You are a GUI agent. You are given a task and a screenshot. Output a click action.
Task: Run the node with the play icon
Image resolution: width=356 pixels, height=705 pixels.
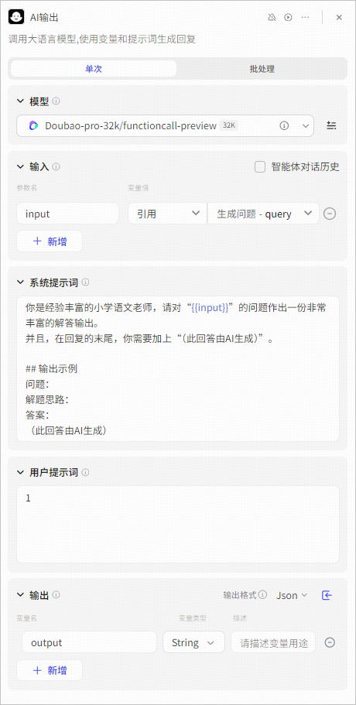(x=288, y=18)
